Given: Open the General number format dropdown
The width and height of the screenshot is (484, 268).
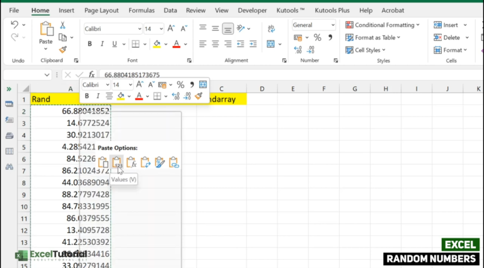Looking at the screenshot, I should point(333,25).
